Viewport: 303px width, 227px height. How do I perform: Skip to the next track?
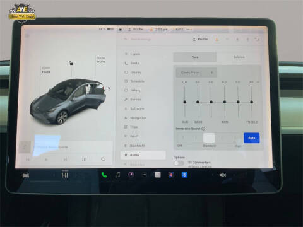[x=65, y=160]
